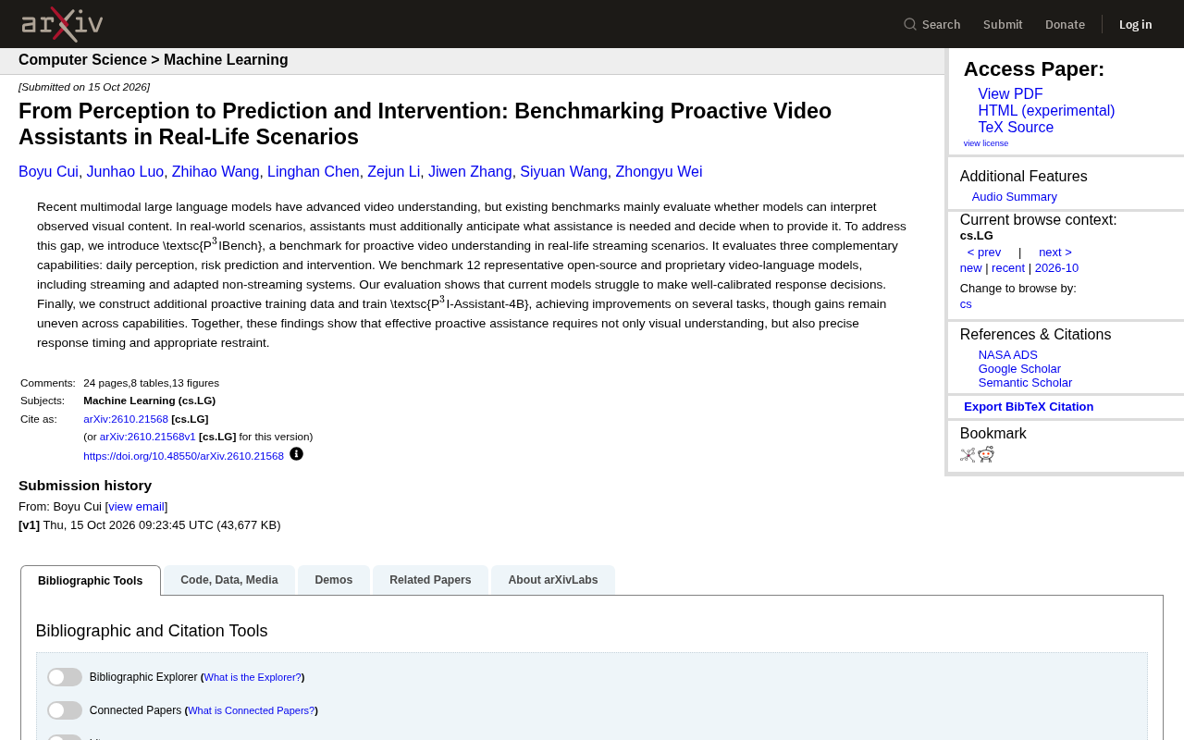This screenshot has height=740, width=1184.
Task: Click the Log in button
Action: [x=1135, y=24]
